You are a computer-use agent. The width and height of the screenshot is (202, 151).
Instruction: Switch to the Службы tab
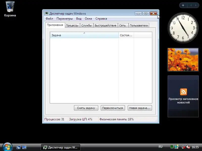tap(87, 25)
